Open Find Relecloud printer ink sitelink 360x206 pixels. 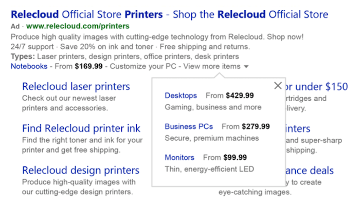pyautogui.click(x=81, y=128)
